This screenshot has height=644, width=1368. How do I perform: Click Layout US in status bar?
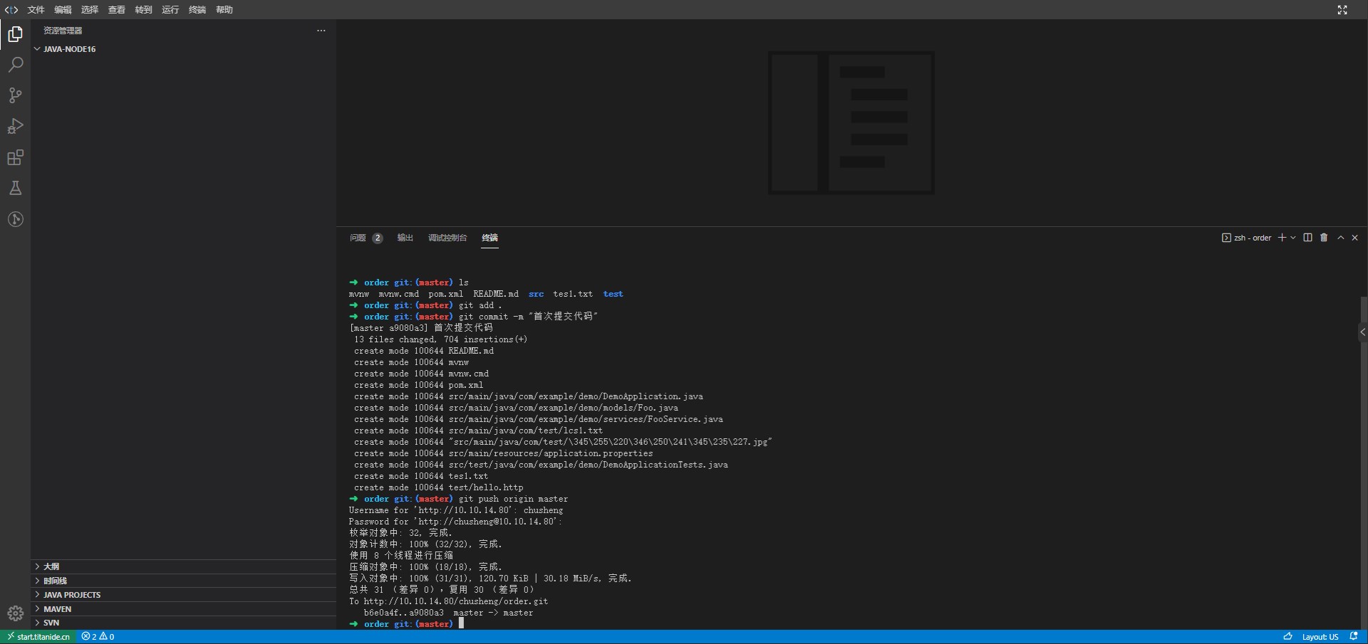point(1320,637)
